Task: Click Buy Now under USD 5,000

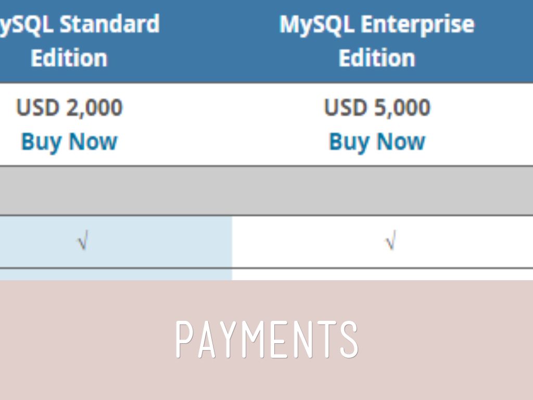Action: click(x=377, y=142)
